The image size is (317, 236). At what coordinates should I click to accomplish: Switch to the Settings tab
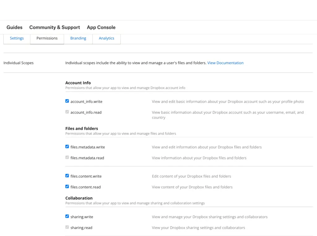[x=17, y=38]
